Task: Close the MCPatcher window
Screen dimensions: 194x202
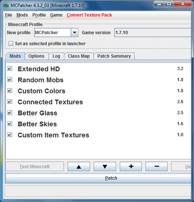Action: tap(183, 4)
